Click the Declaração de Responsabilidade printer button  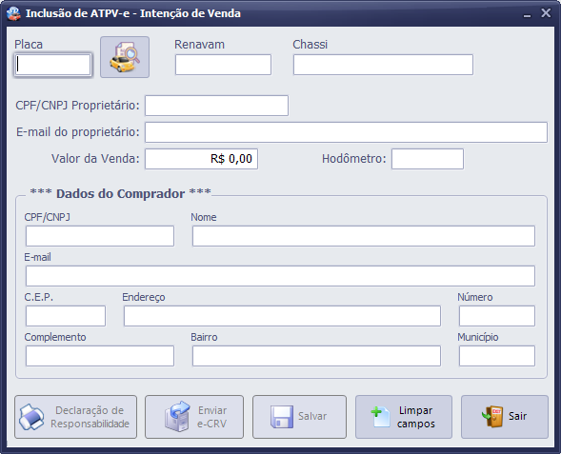point(75,417)
